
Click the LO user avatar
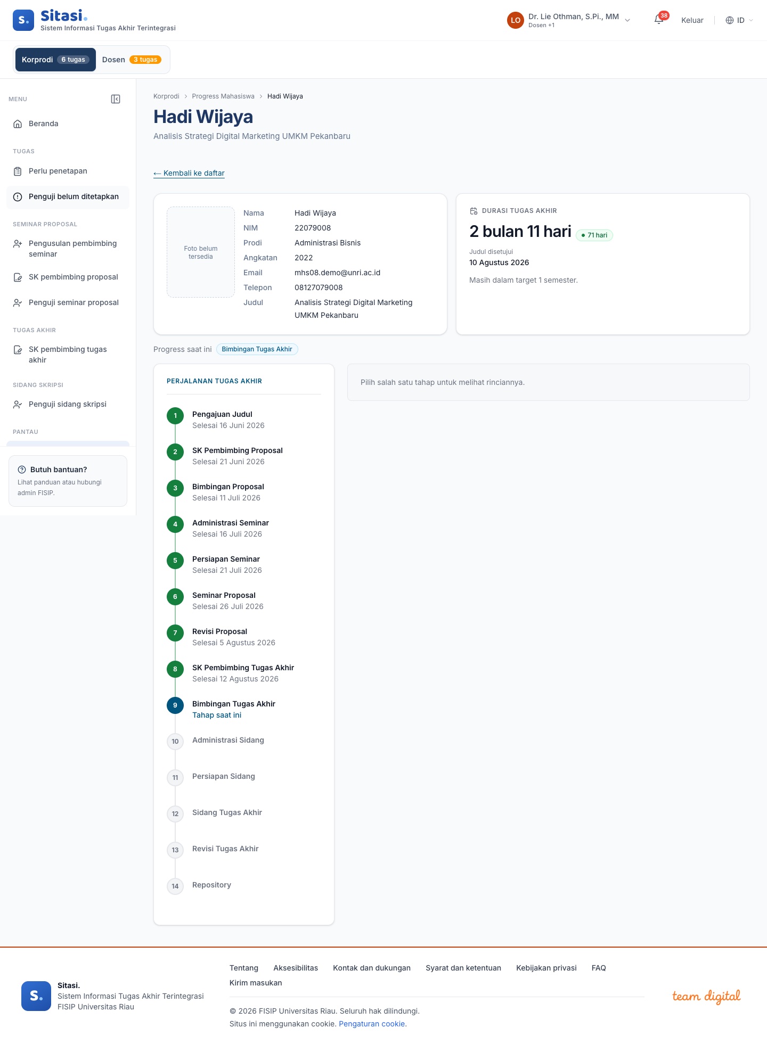click(x=516, y=20)
